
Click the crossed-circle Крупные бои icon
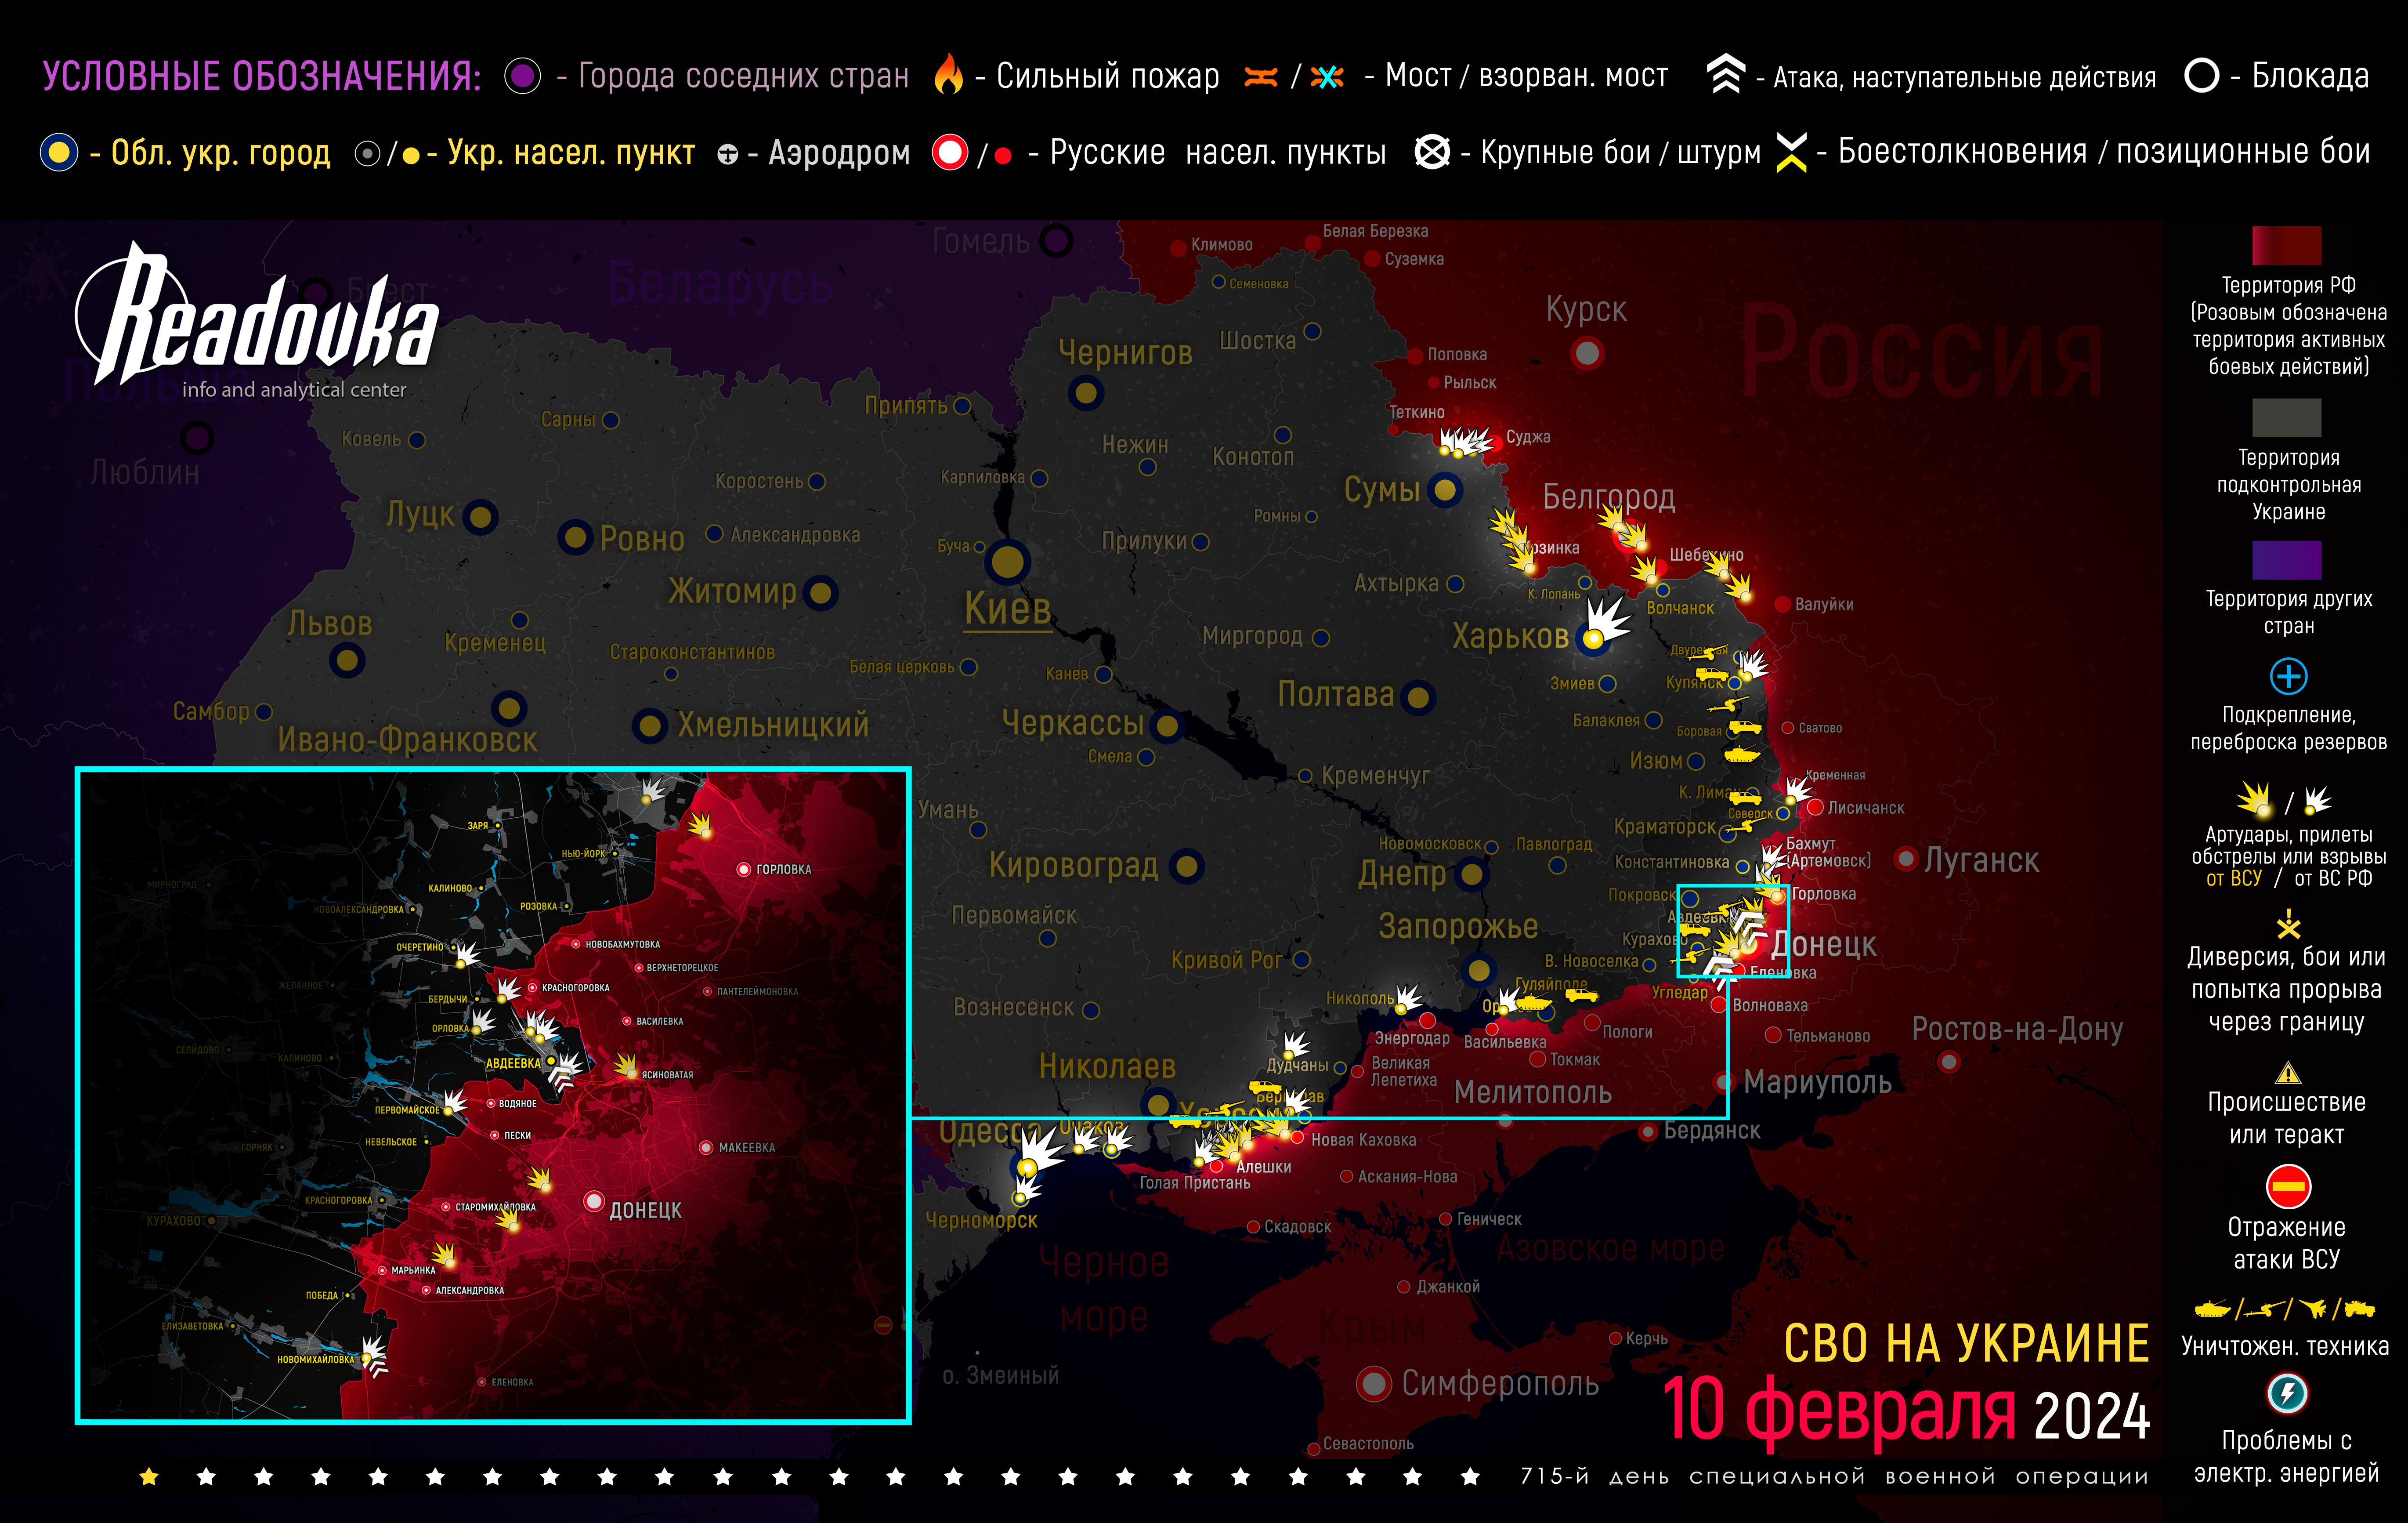pos(1432,152)
